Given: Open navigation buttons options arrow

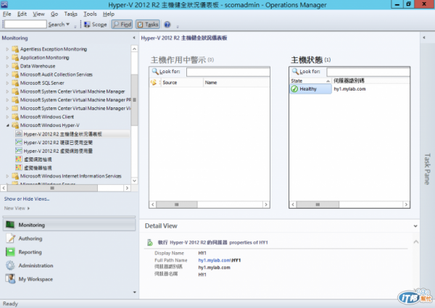Looking at the screenshot, I should coord(135,292).
